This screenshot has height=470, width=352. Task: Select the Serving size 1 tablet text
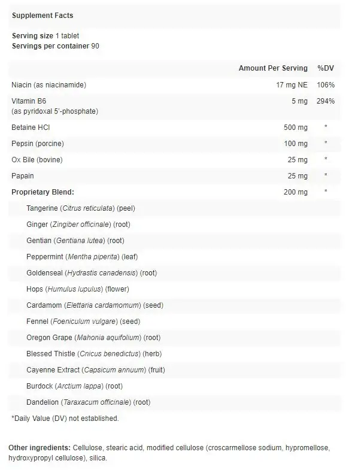pyautogui.click(x=45, y=36)
